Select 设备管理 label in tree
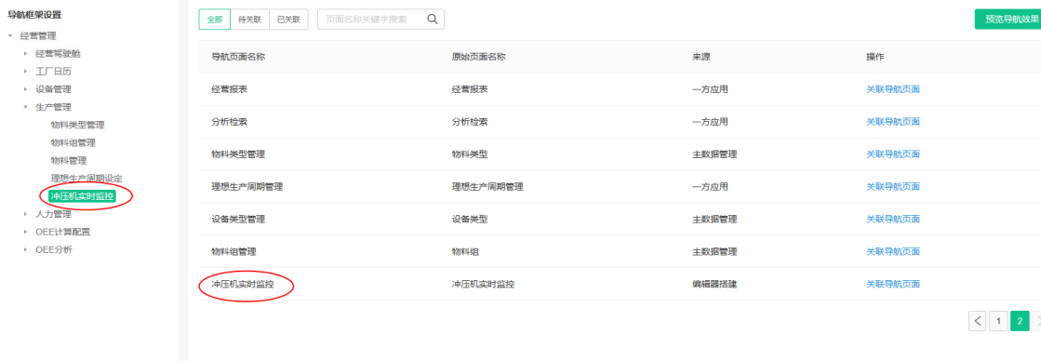Viewport: 1041px width, 361px height. coord(53,89)
